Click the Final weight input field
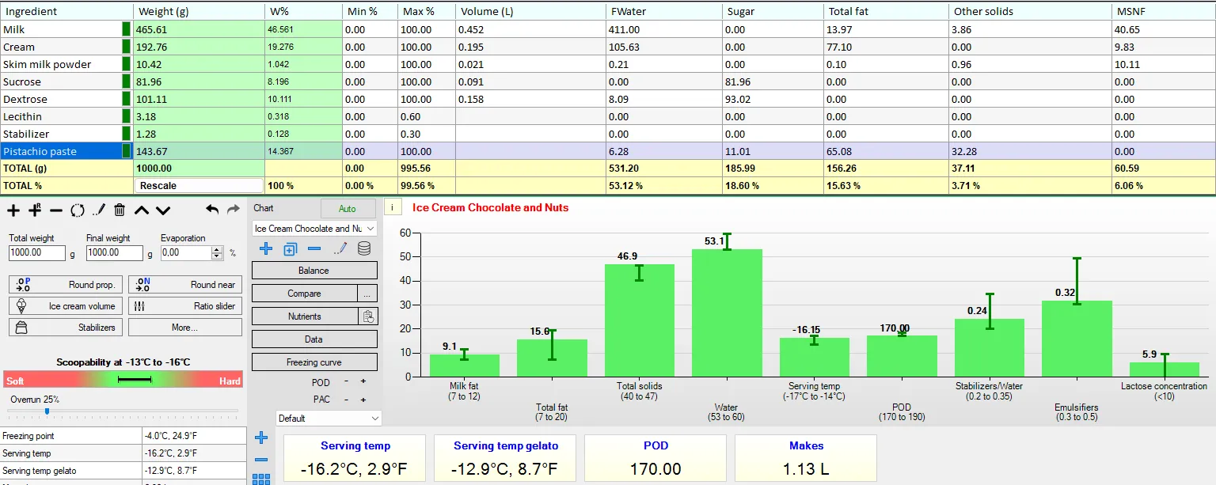This screenshot has width=1216, height=485. coord(114,252)
